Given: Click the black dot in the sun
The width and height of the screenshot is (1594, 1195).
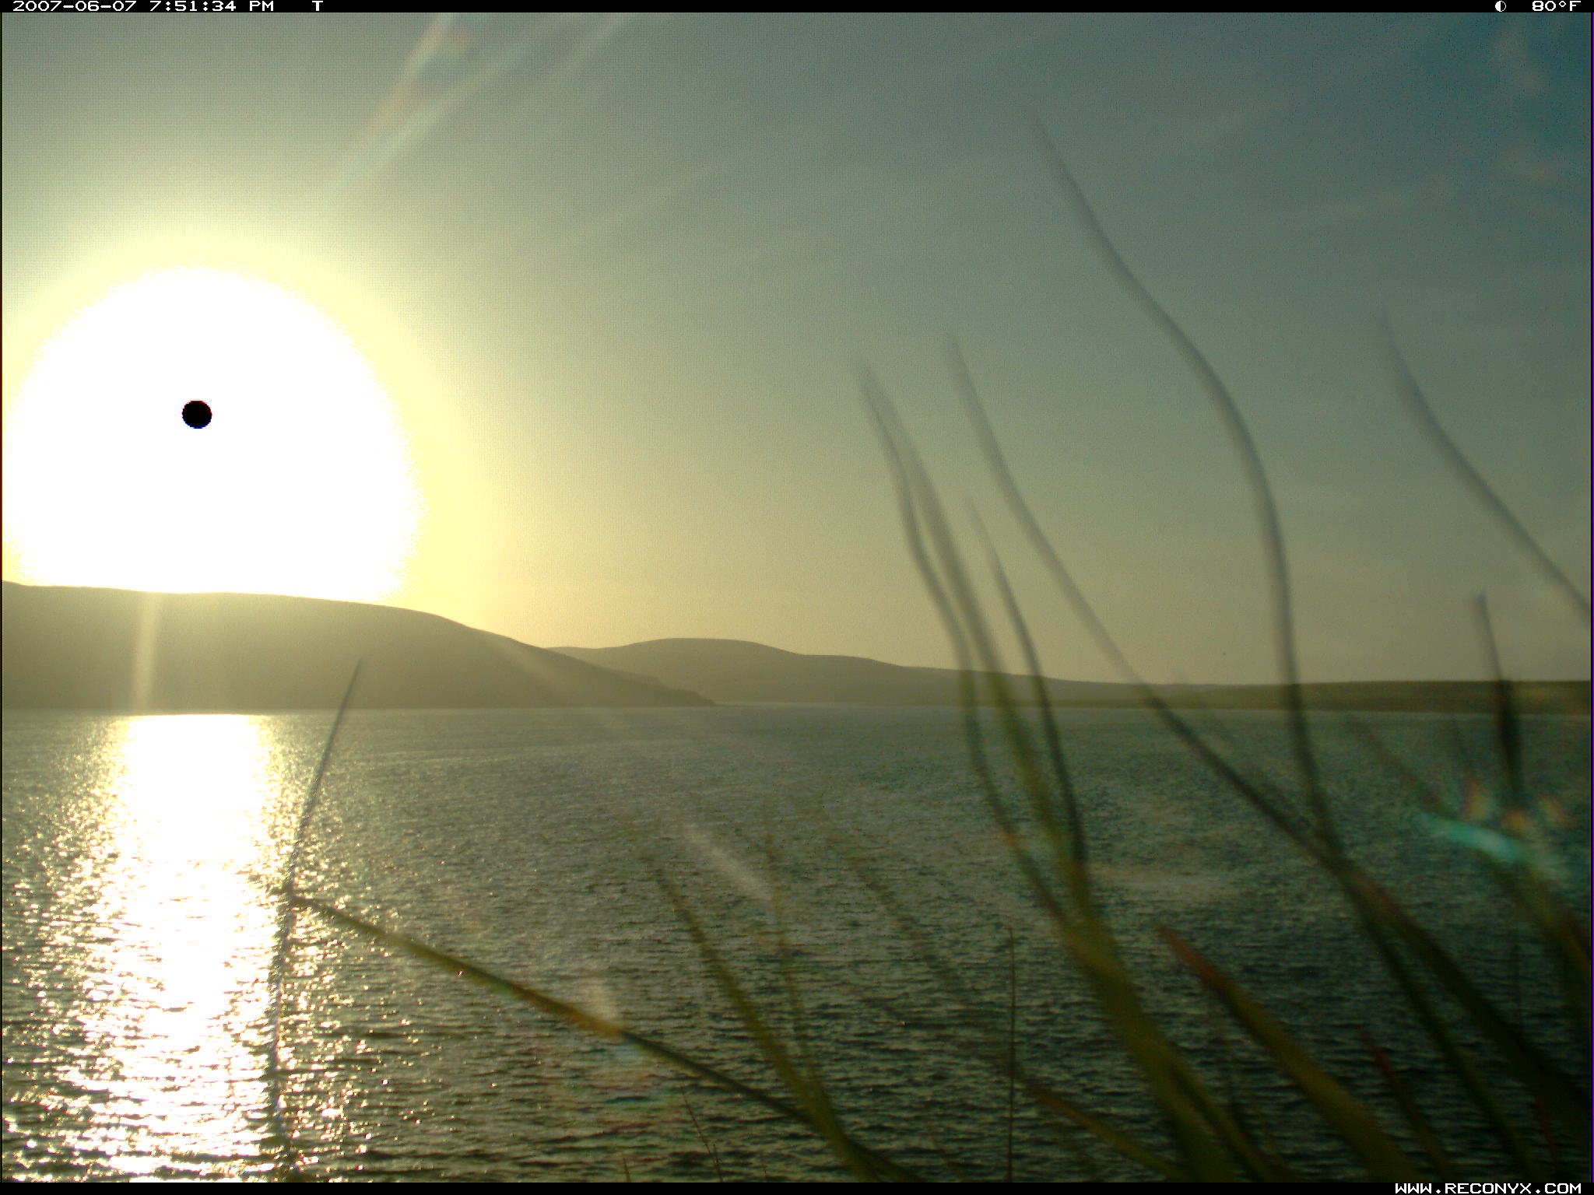Looking at the screenshot, I should [x=197, y=415].
